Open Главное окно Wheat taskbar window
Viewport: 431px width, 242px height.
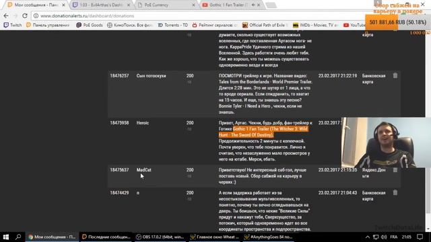(214, 237)
